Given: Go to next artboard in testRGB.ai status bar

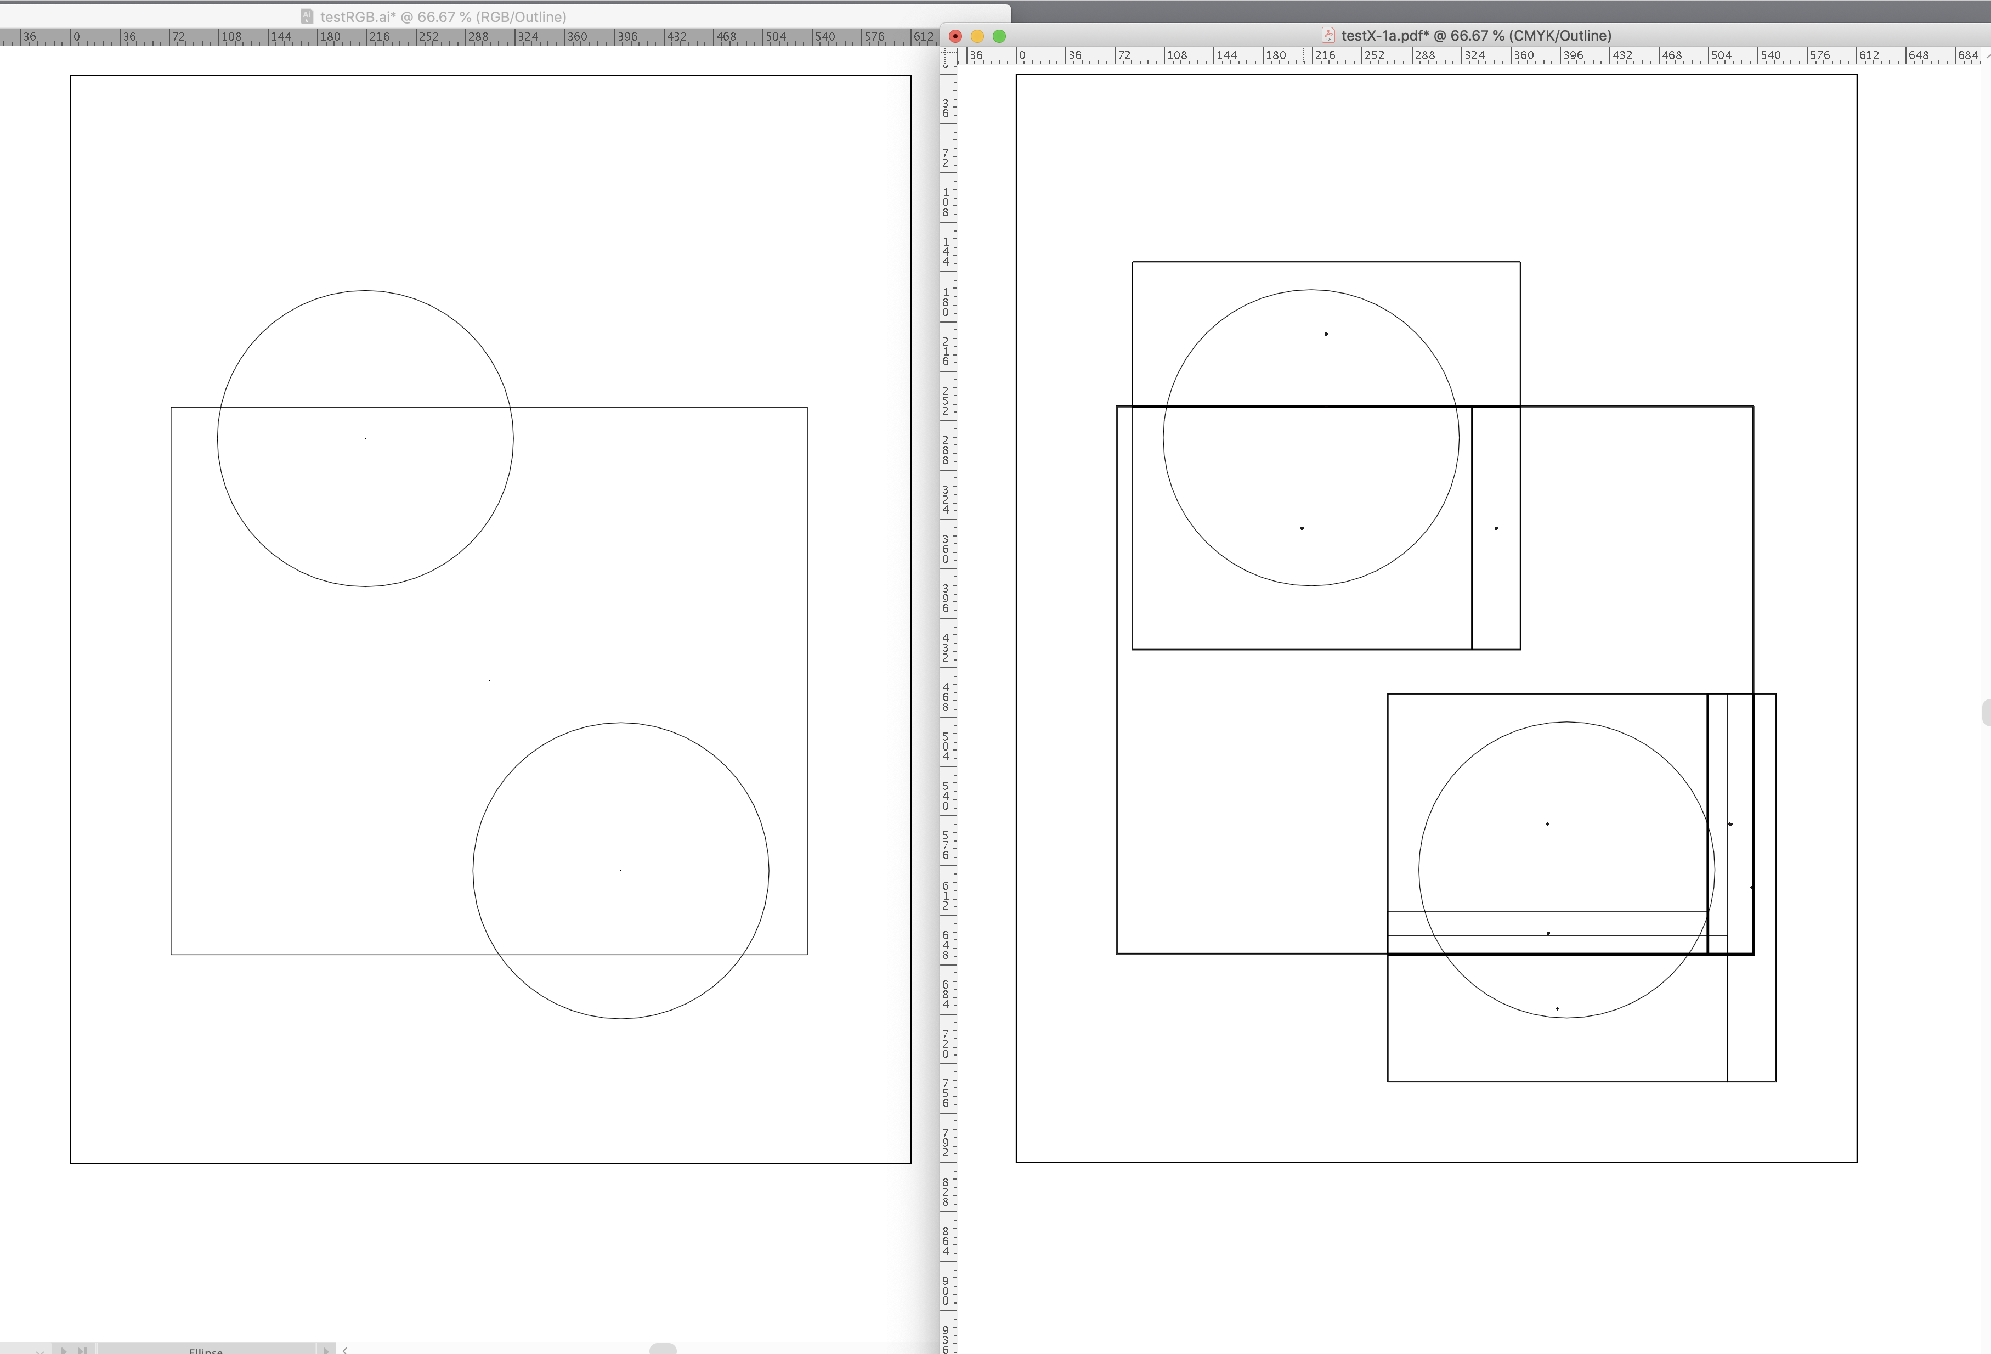Looking at the screenshot, I should click(x=64, y=1351).
